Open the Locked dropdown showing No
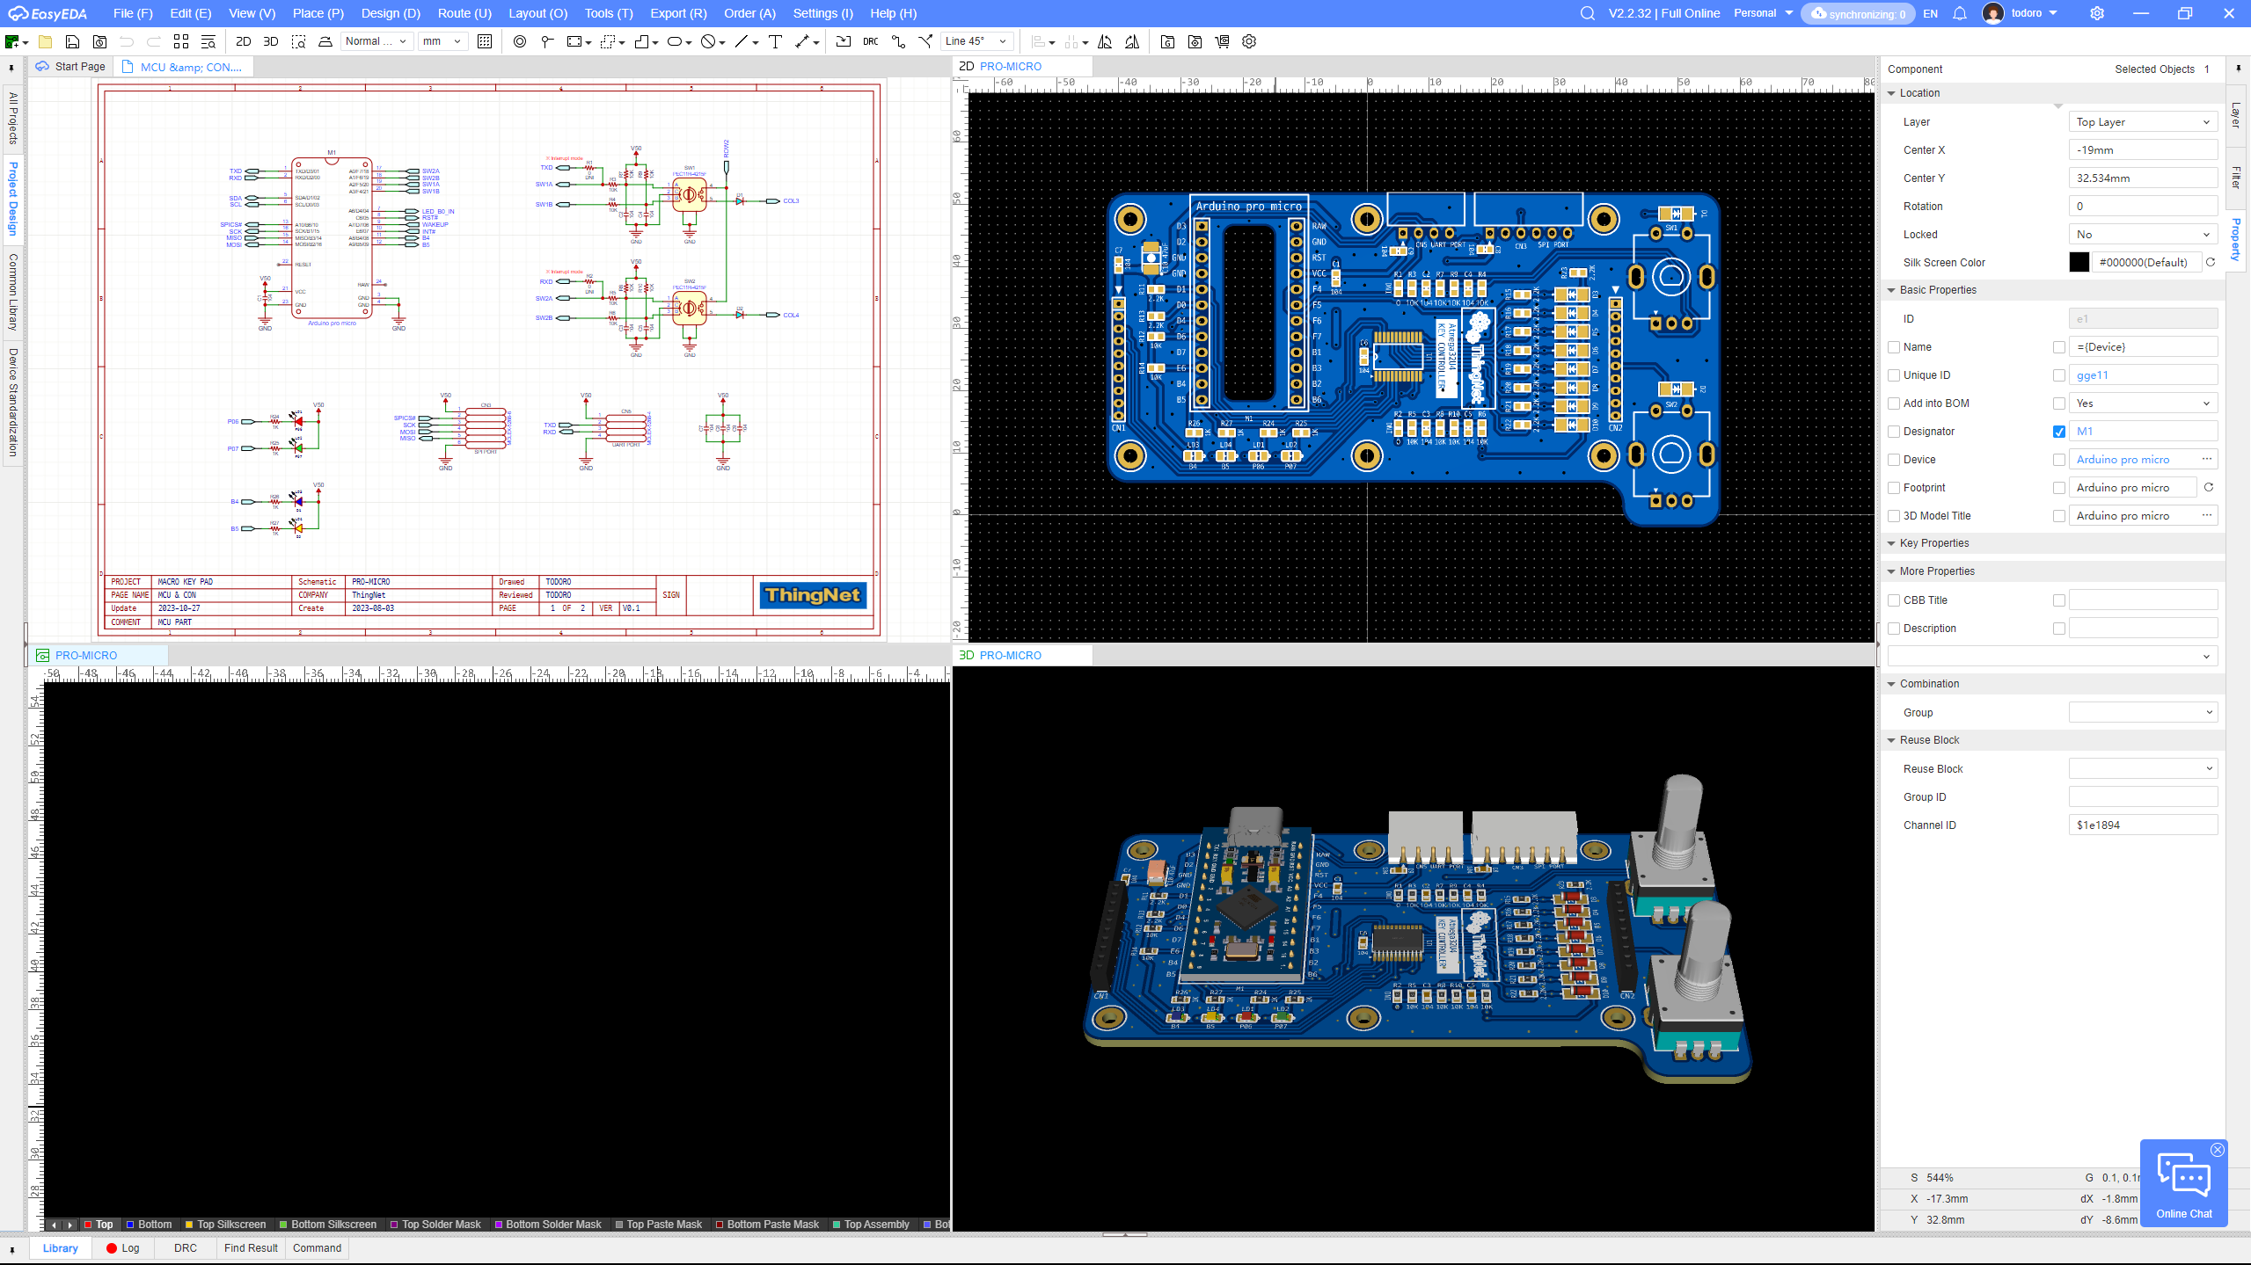 coord(2143,235)
